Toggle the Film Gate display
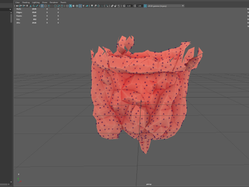 click(45, 6)
